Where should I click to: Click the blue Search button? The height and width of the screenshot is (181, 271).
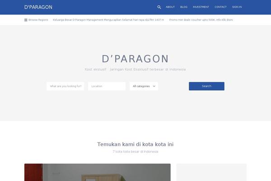click(x=206, y=86)
